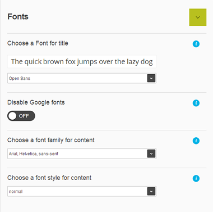Click the OFF label inside the switch

(x=24, y=116)
